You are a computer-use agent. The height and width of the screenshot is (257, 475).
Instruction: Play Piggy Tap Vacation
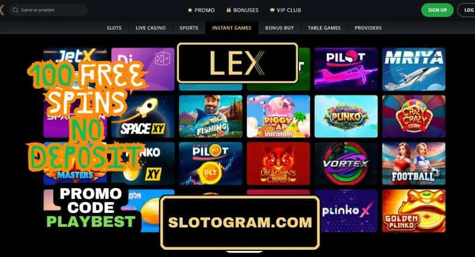[x=278, y=117]
